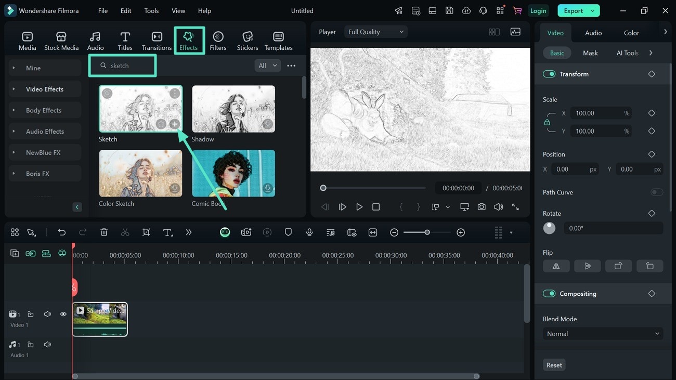The height and width of the screenshot is (380, 676).
Task: Select the Color Sketch effect thumbnail
Action: point(140,173)
